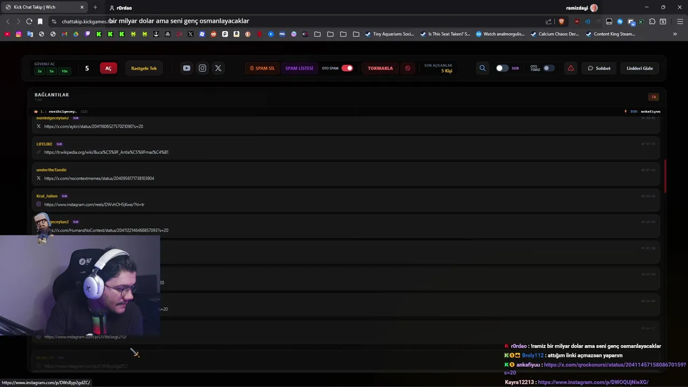Screen dimensions: 688x387
Task: Open the browser hamburger menu
Action: pos(680,21)
